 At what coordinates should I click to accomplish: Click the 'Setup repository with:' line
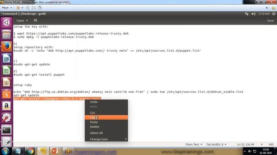point(34,47)
